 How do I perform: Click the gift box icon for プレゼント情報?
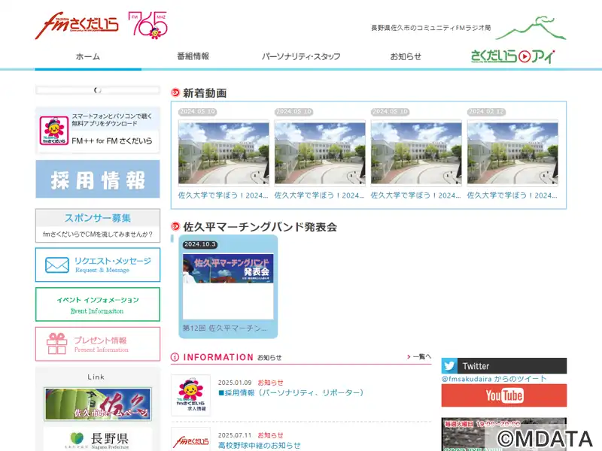[57, 344]
